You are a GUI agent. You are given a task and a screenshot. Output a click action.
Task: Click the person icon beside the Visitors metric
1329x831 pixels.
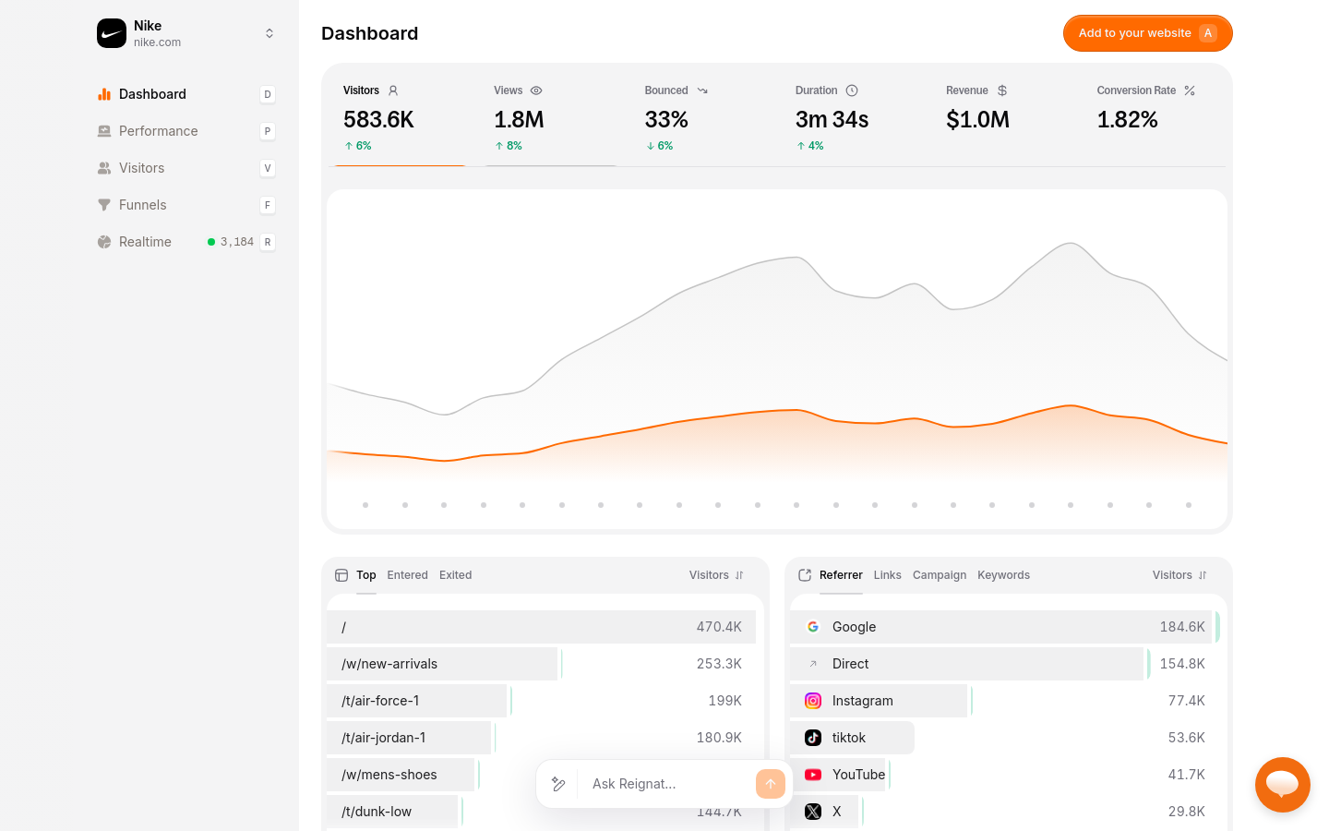click(393, 90)
